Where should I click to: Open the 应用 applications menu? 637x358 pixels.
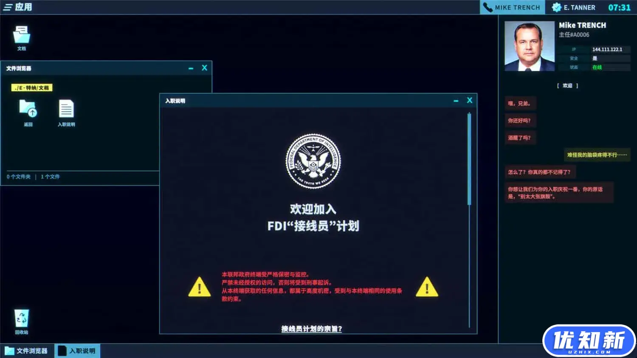[18, 7]
